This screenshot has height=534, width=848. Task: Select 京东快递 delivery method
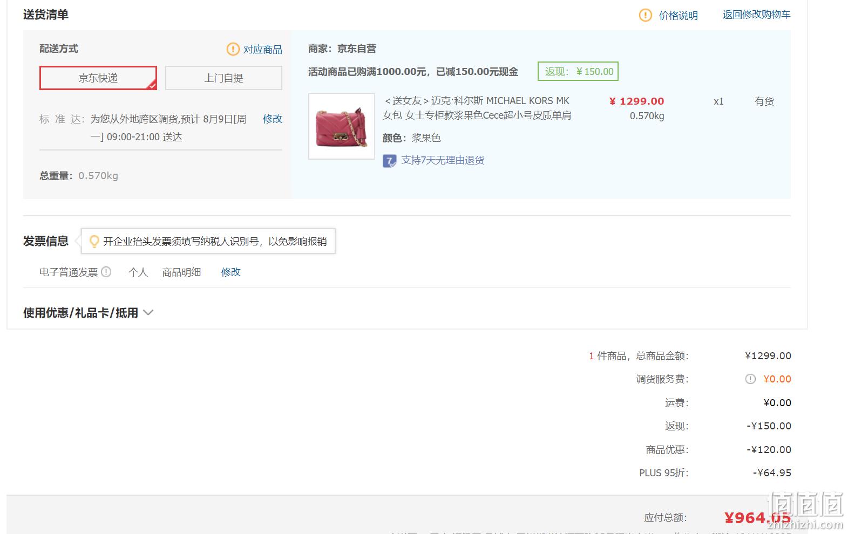click(98, 78)
